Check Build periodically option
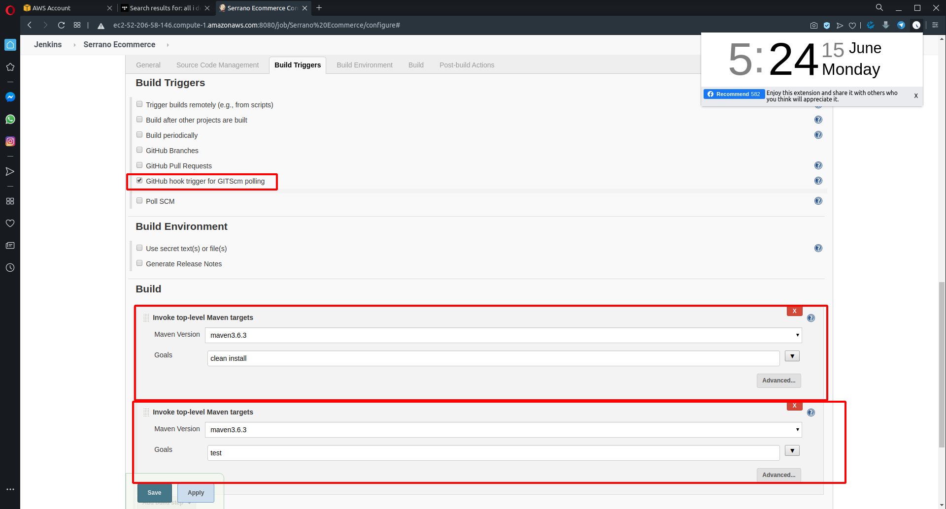The image size is (946, 509). (x=139, y=135)
